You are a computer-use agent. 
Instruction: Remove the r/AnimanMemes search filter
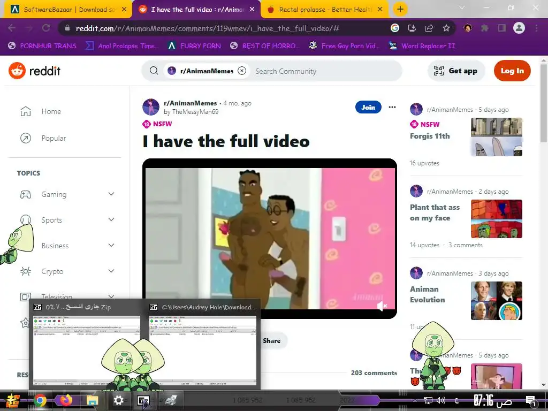click(242, 71)
